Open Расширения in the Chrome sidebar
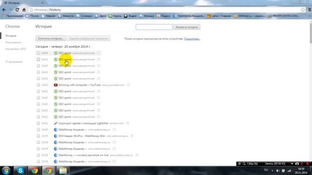The image size is (312, 175). (13, 42)
